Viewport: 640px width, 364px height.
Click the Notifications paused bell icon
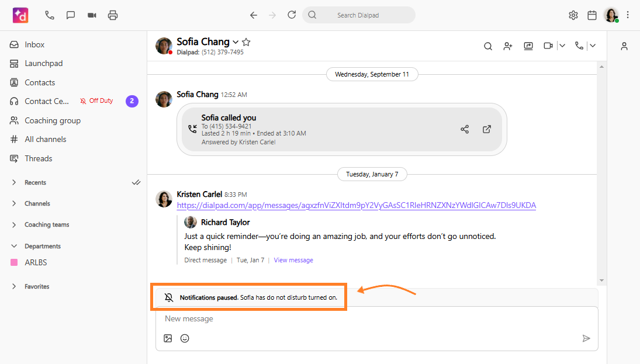pyautogui.click(x=169, y=297)
